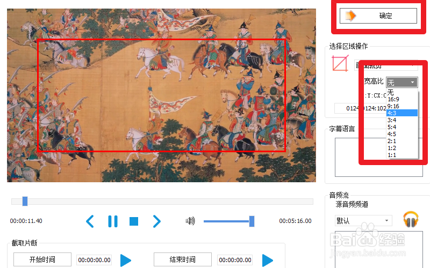Step to previous frame arrow

point(90,221)
